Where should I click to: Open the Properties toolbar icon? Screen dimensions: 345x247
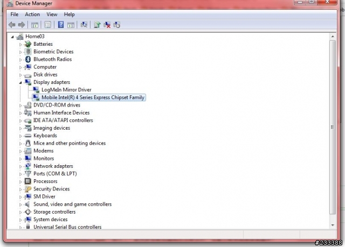click(x=48, y=25)
